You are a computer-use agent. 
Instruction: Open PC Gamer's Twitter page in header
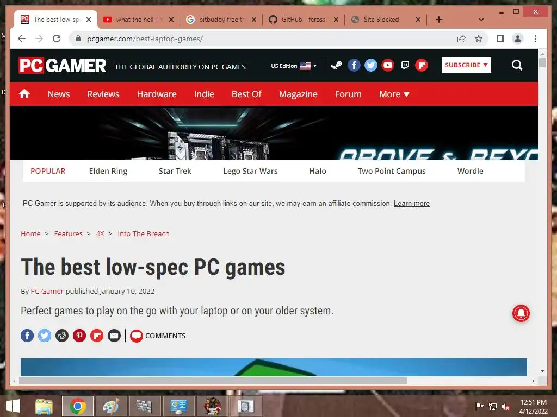click(x=371, y=65)
